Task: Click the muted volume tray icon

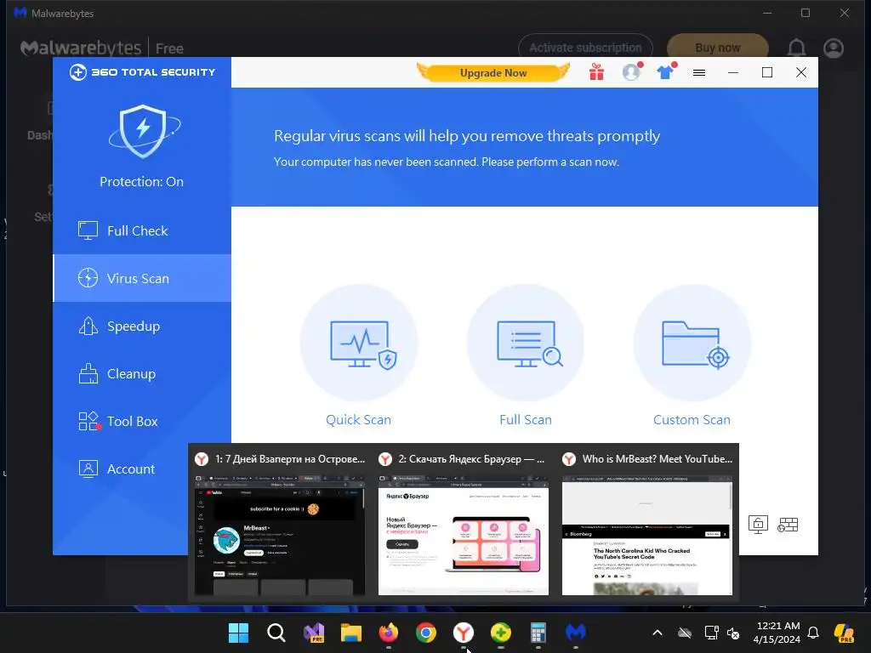Action: pos(733,633)
